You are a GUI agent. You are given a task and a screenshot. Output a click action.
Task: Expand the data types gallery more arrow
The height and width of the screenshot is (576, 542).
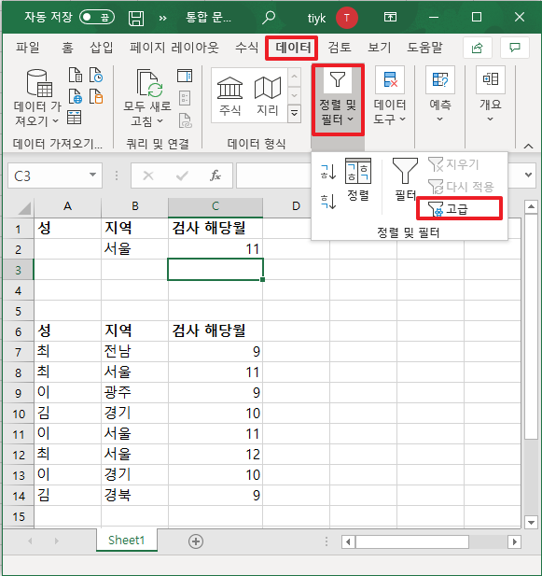294,114
